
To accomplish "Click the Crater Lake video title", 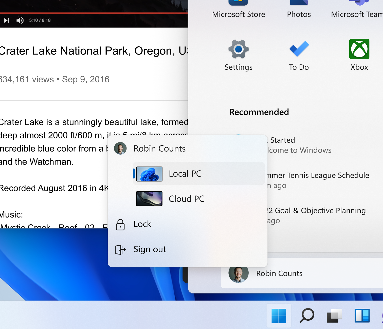I will click(x=94, y=51).
